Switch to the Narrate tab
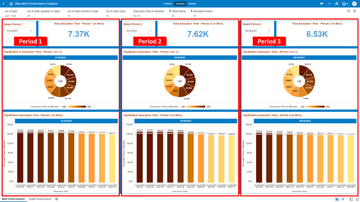The height and width of the screenshot is (202, 360). [x=192, y=4]
